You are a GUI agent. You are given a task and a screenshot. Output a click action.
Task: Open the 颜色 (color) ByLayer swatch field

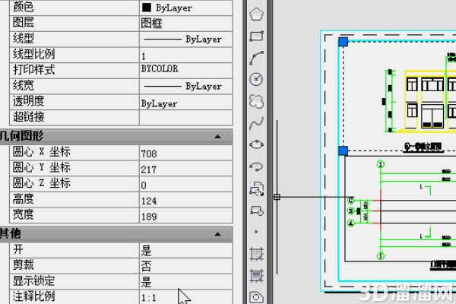(x=186, y=8)
